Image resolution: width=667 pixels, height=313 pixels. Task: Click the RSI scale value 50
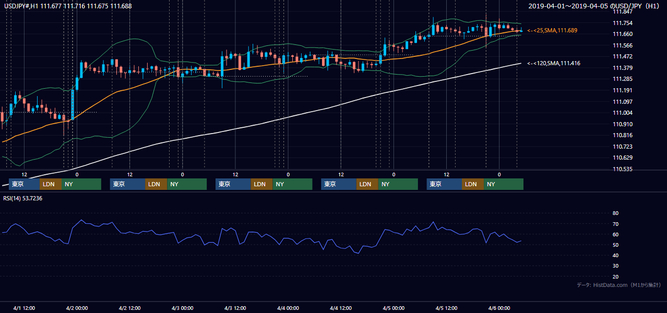(615, 245)
